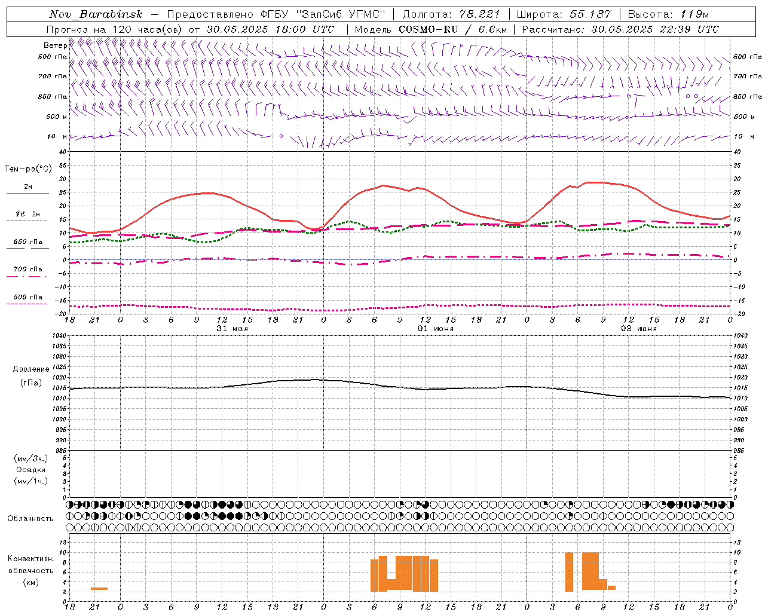Click the small orange bar near 21h on 30 May
This screenshot has height=612, width=765.
coord(99,589)
